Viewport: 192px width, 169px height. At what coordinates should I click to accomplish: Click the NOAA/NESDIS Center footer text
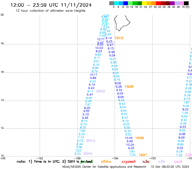pyautogui.click(x=104, y=167)
